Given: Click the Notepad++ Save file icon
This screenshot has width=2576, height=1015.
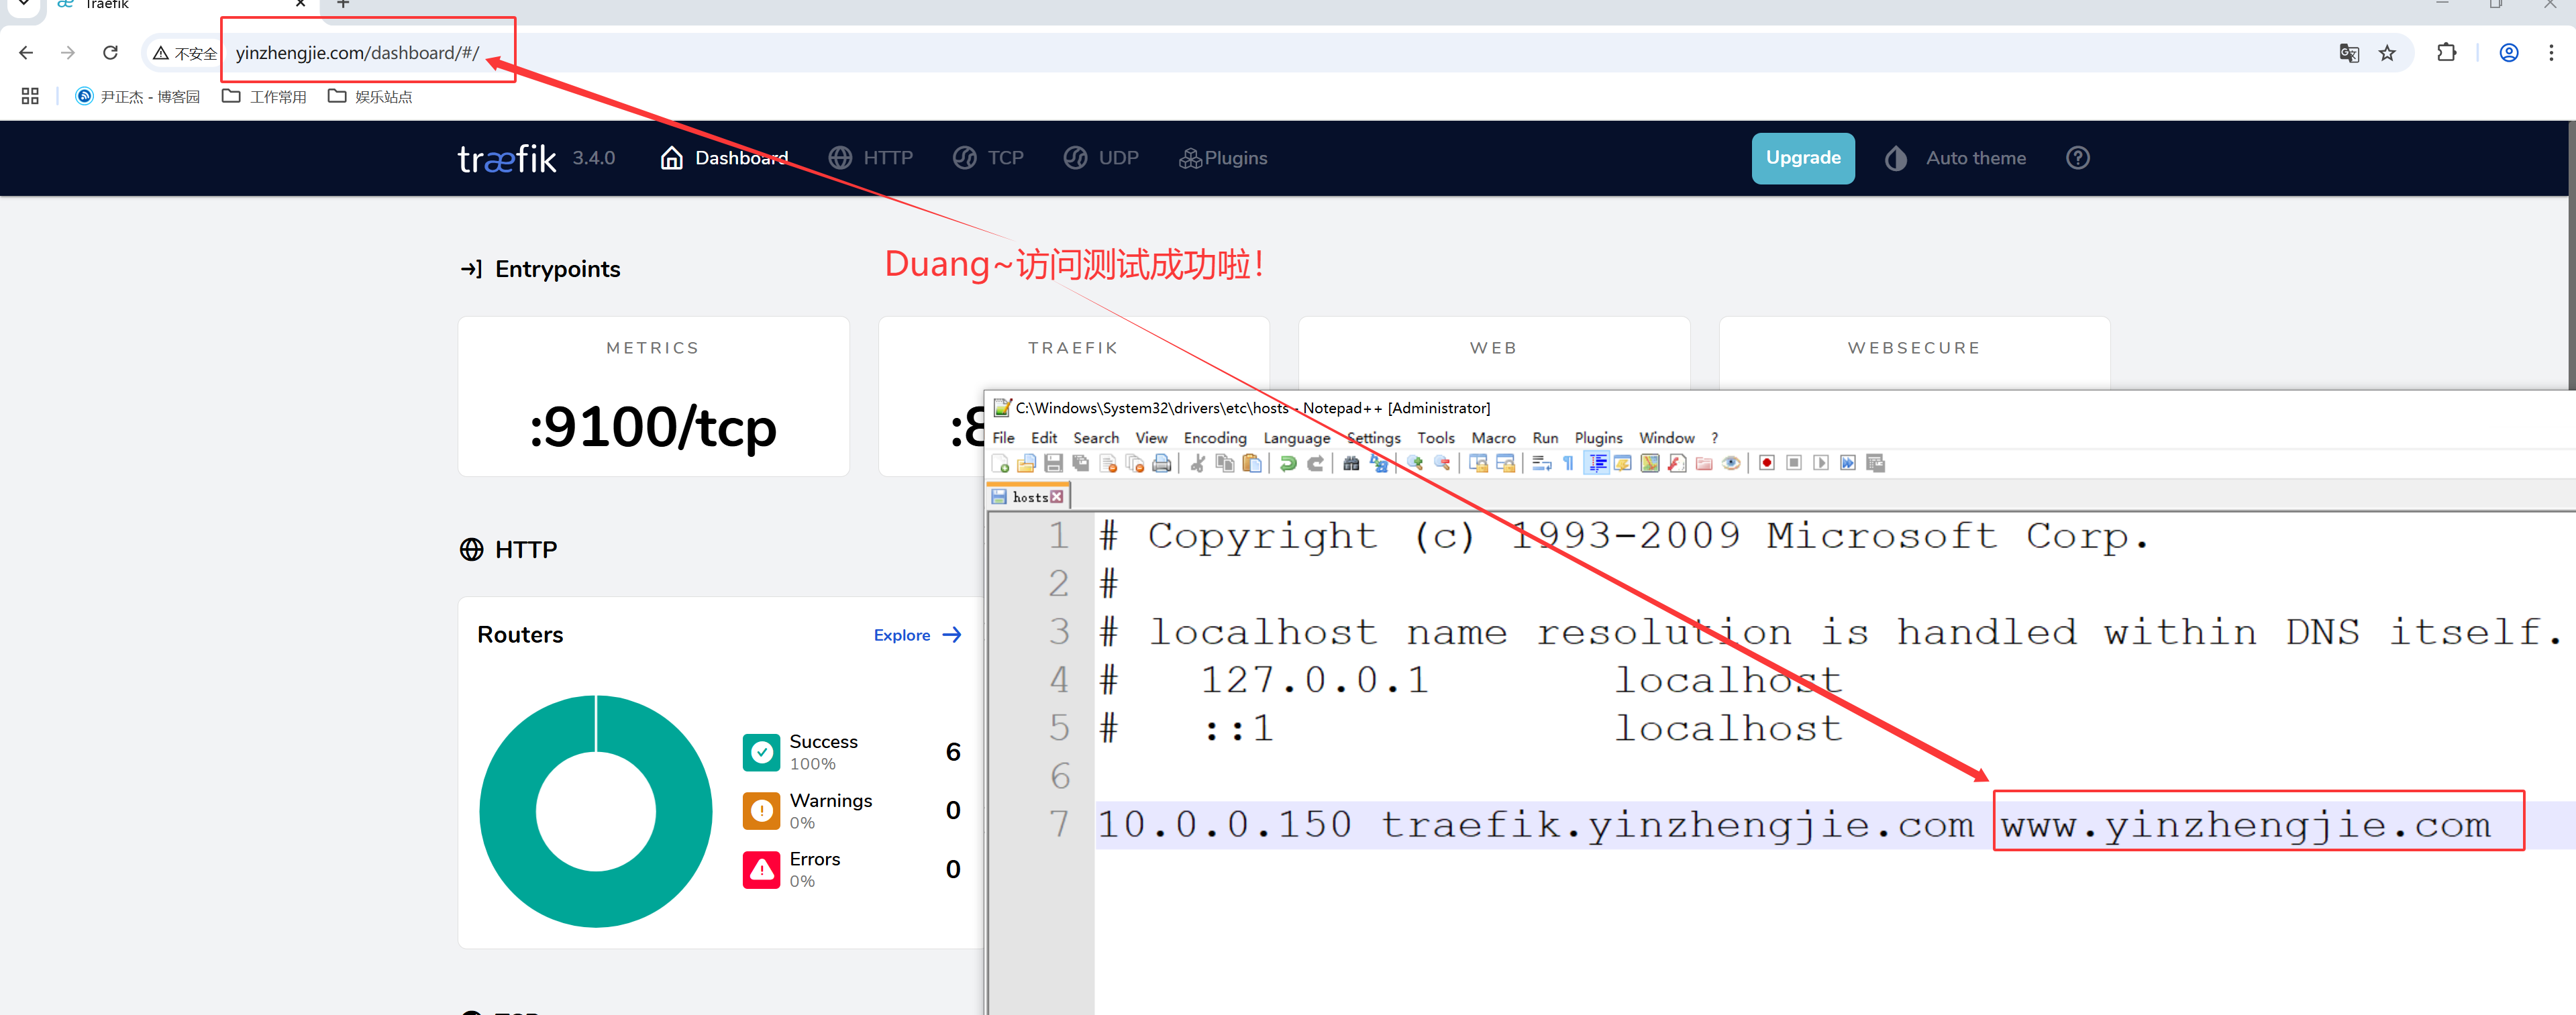Looking at the screenshot, I should (x=1053, y=463).
